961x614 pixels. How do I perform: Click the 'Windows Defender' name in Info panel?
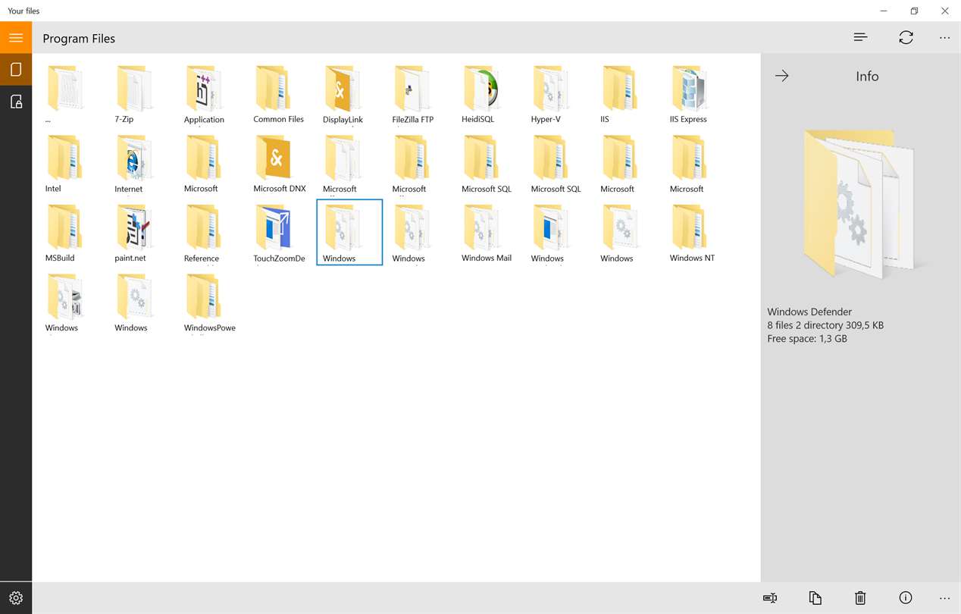pos(809,312)
